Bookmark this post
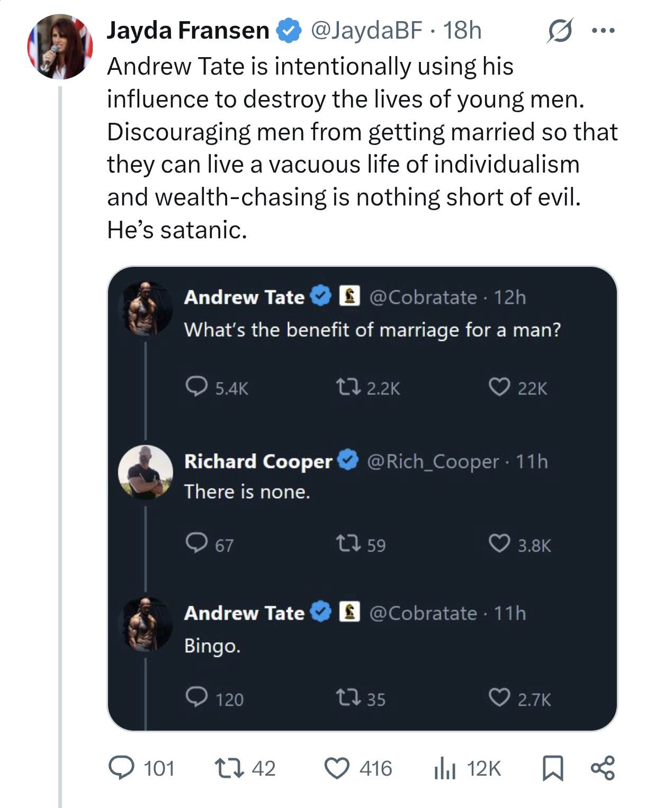646x808 pixels. click(x=553, y=768)
